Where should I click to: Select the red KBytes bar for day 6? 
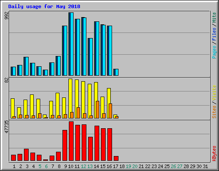(x=45, y=160)
